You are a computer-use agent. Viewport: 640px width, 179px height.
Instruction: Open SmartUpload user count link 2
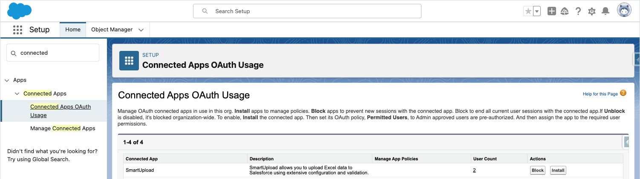[474, 170]
